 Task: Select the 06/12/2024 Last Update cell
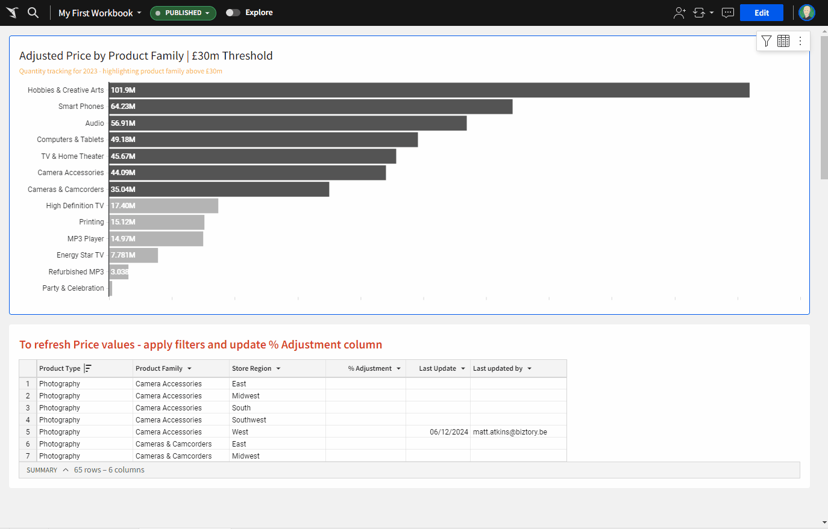(x=438, y=432)
